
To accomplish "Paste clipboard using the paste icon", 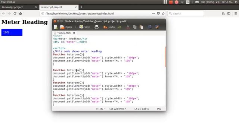I will tap(141, 27).
